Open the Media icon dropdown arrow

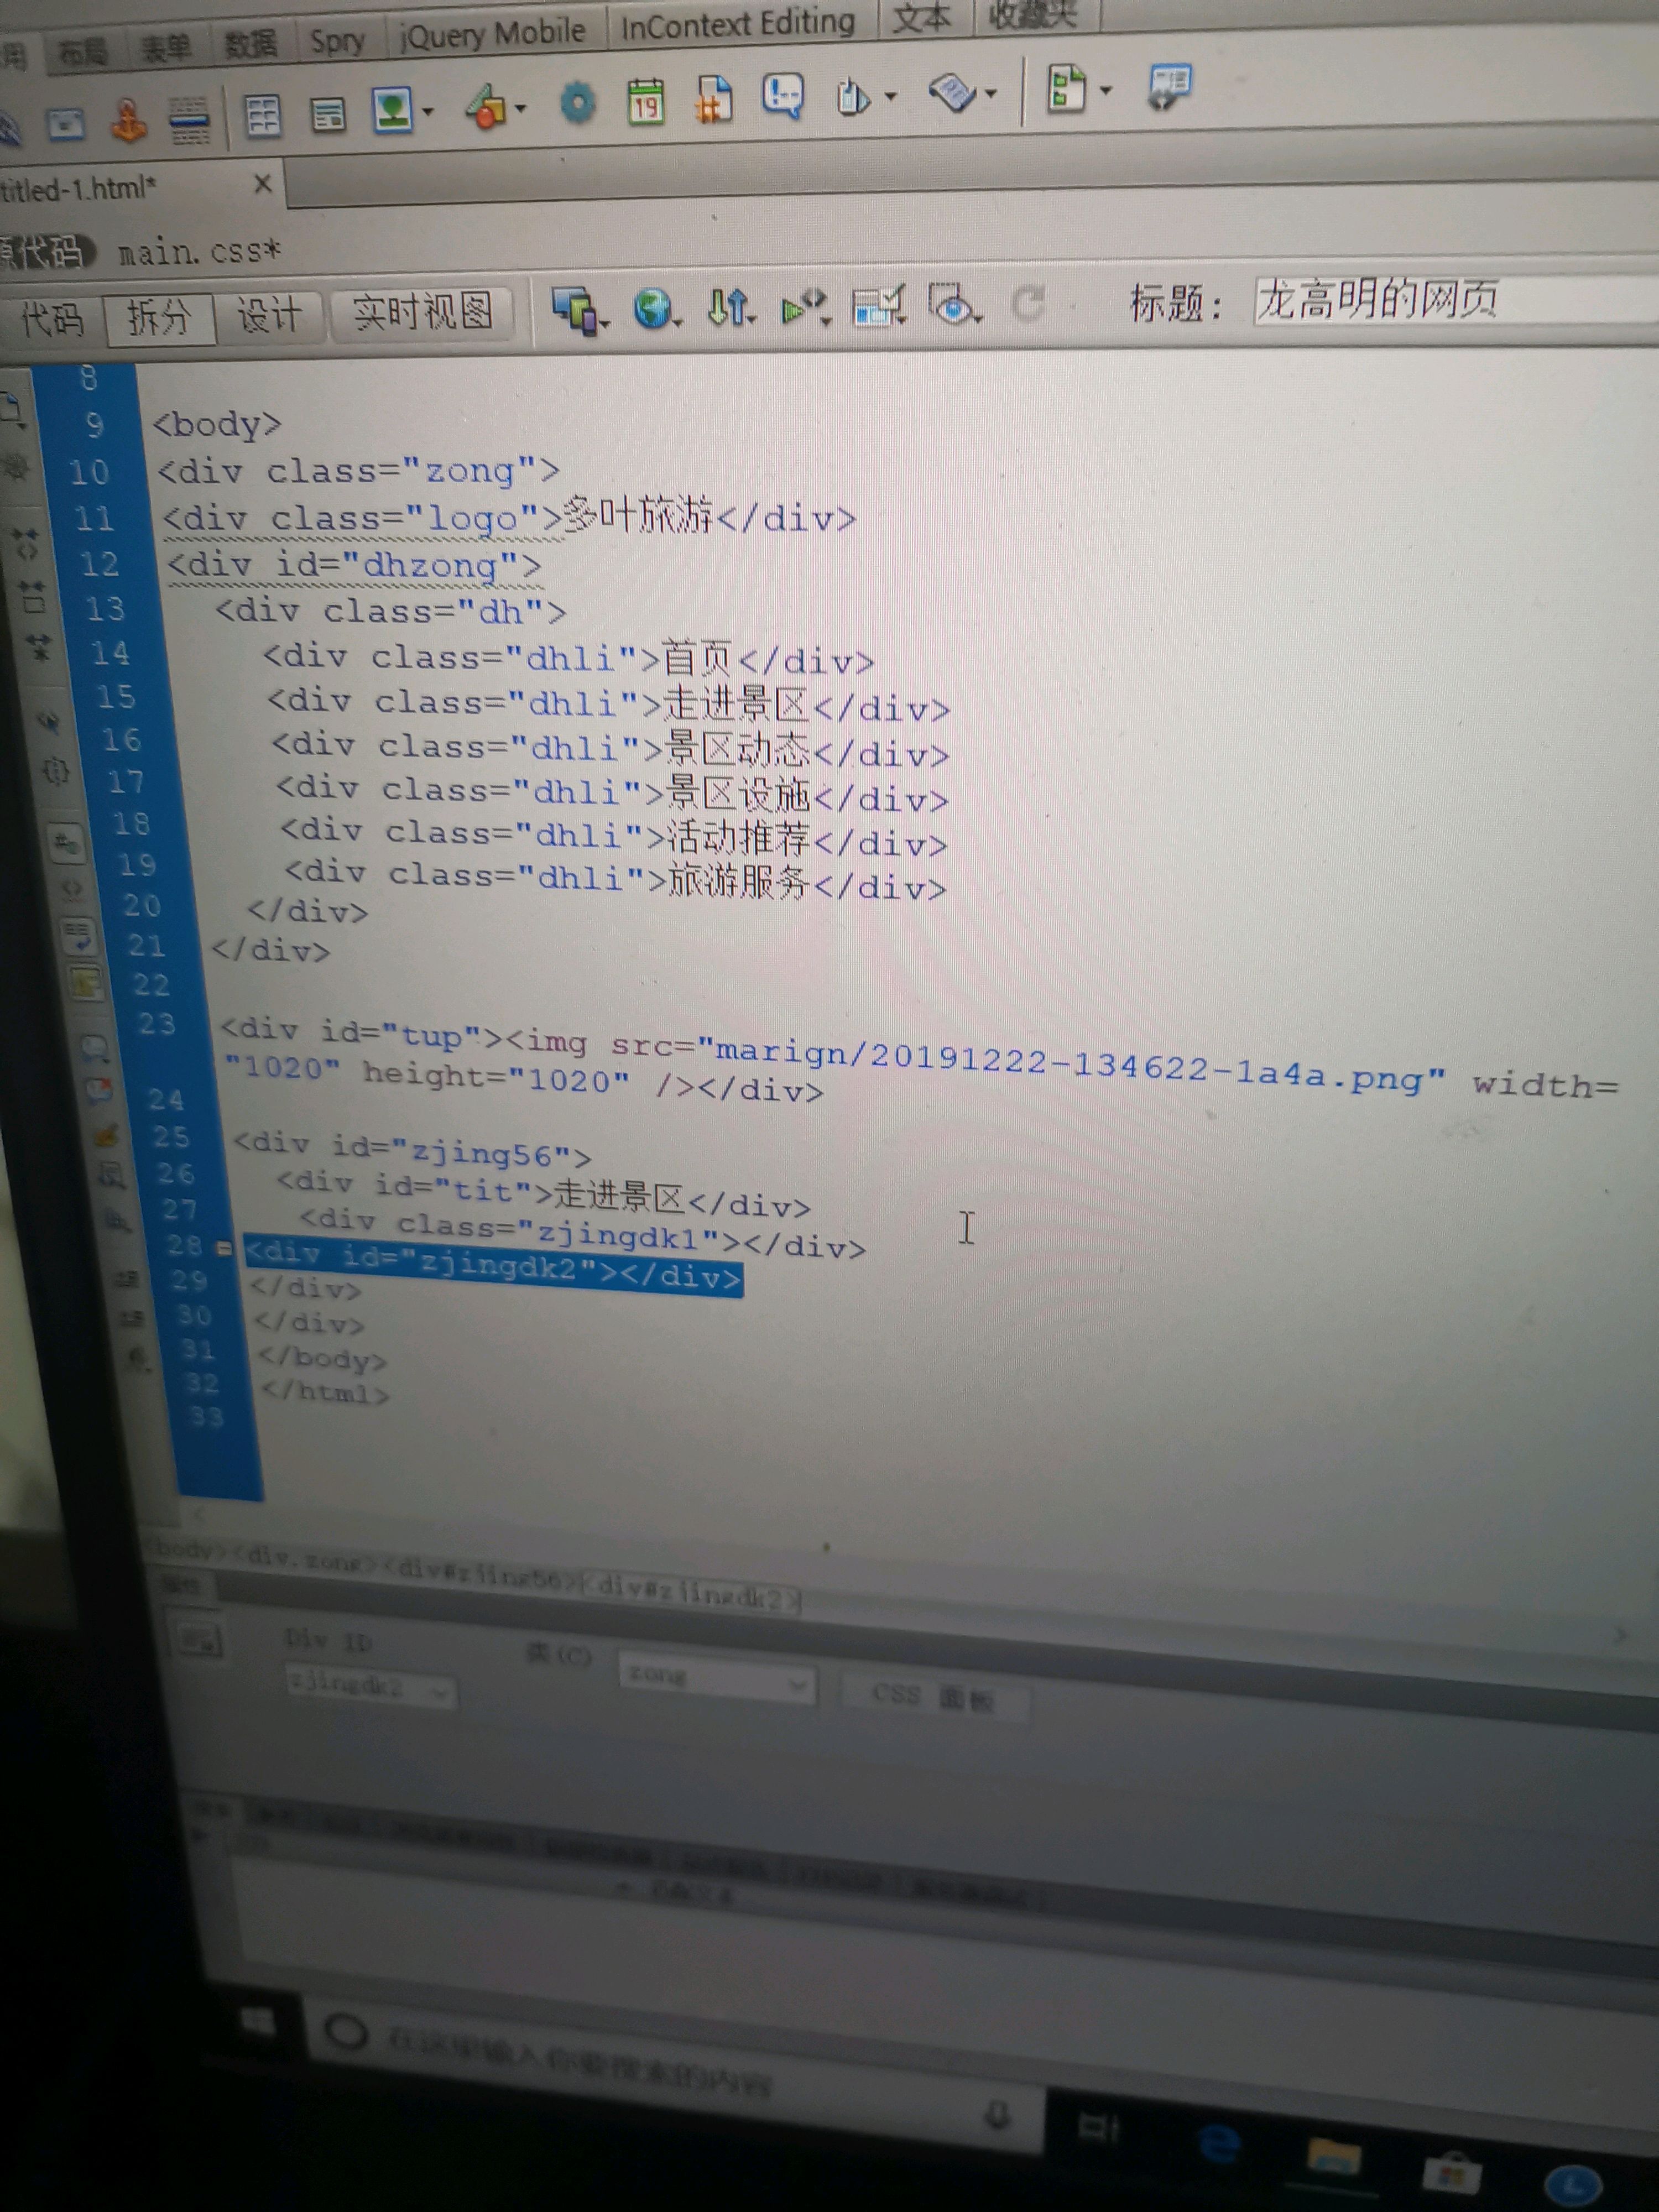click(520, 107)
